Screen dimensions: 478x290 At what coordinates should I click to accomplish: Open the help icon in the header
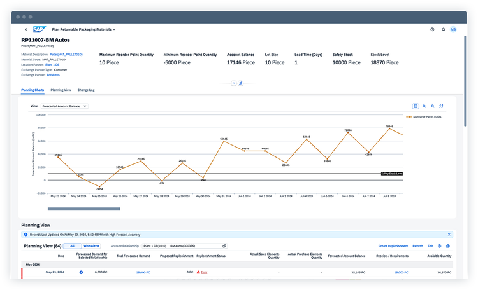pos(432,29)
